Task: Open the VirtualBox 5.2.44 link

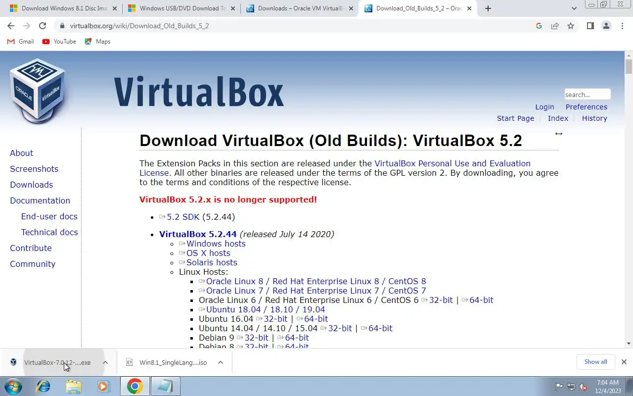Action: (198, 234)
